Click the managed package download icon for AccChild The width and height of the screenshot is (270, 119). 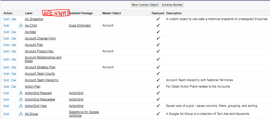tap(21, 25)
